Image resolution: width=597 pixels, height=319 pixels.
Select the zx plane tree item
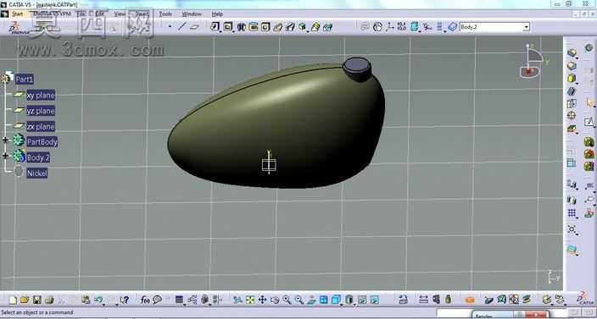point(41,126)
